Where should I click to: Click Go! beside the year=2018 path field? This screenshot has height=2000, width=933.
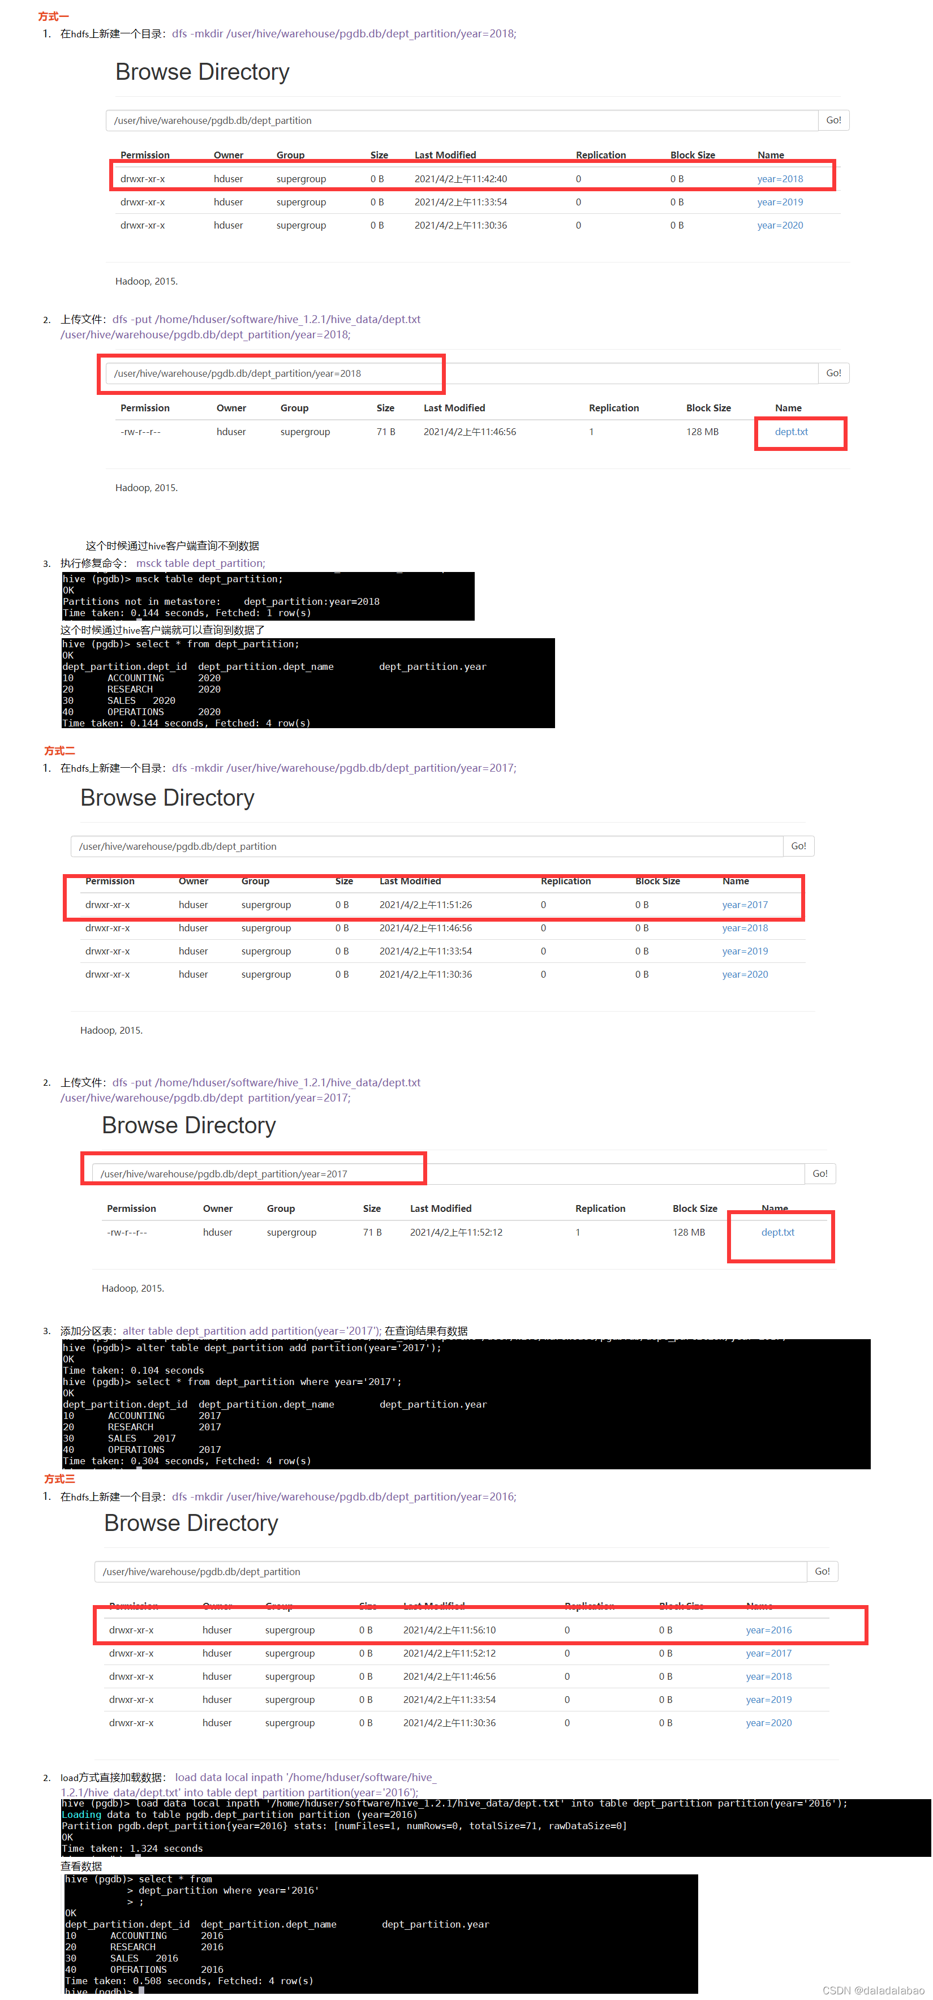[833, 373]
